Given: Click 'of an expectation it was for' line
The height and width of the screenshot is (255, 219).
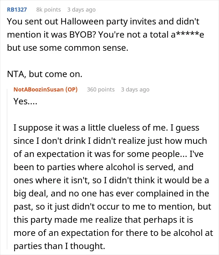Looking at the screenshot, I should point(108,154).
